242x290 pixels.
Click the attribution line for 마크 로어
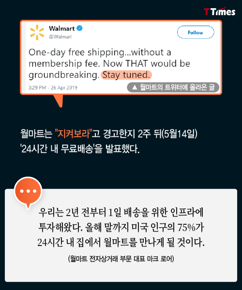point(121,259)
